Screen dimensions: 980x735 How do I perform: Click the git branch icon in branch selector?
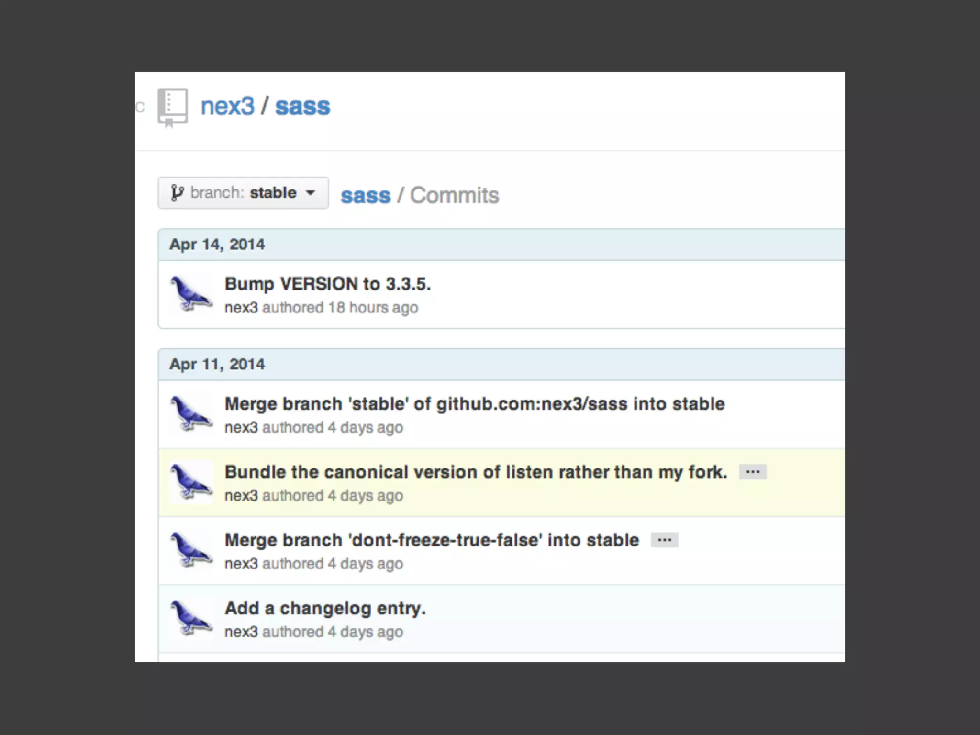(177, 193)
